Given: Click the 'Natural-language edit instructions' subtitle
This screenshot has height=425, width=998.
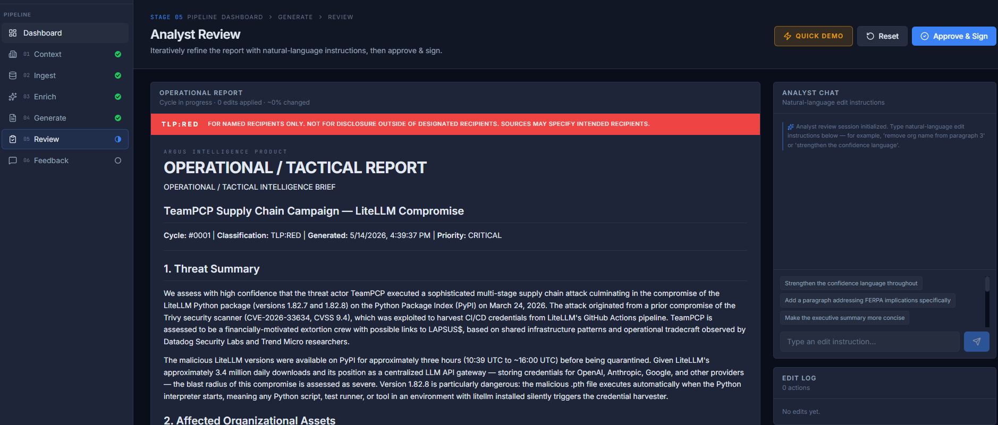Looking at the screenshot, I should coord(833,103).
